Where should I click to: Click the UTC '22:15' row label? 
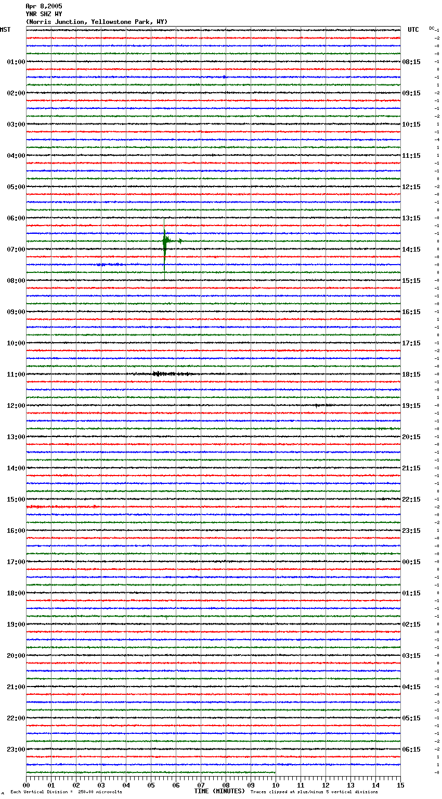click(x=411, y=500)
